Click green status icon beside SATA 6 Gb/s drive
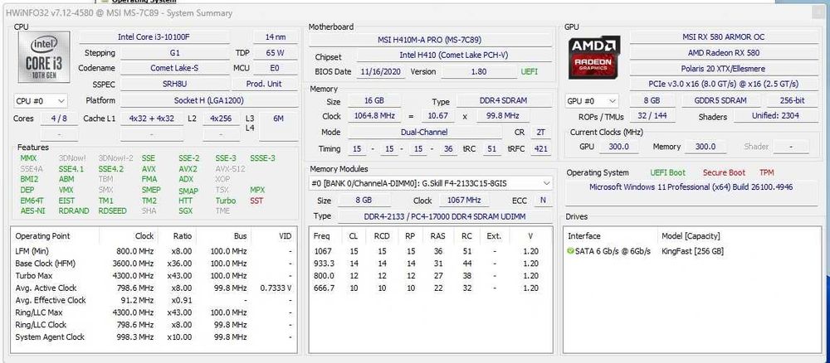Viewport: 830px width, 363px height. click(x=570, y=251)
